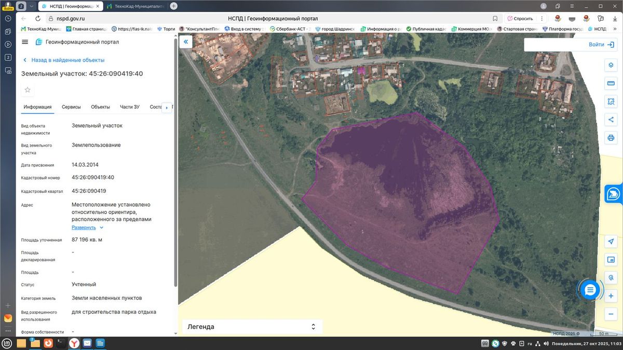Image resolution: width=623 pixels, height=350 pixels.
Task: Open the hamburger menu of the Geoportal
Action: [25, 42]
